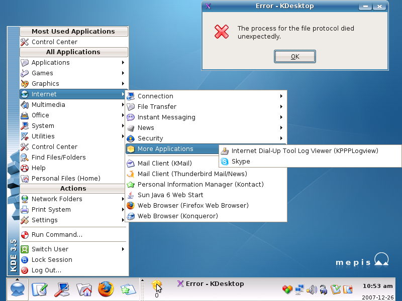Click the Run Command icon
The height and width of the screenshot is (301, 402).
click(25, 235)
